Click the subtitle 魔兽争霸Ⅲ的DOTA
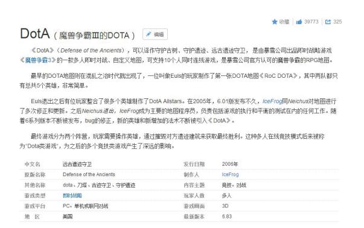 [x=94, y=36]
